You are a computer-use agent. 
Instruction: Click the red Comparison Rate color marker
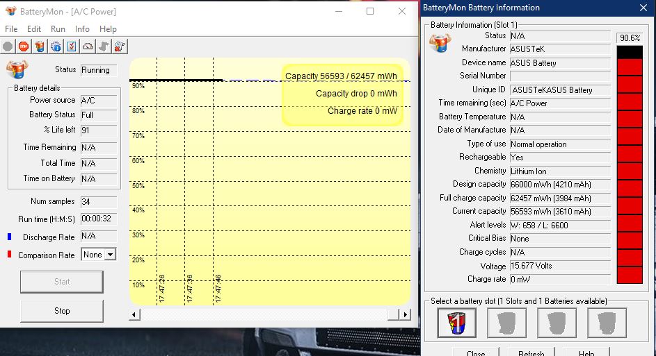click(9, 254)
